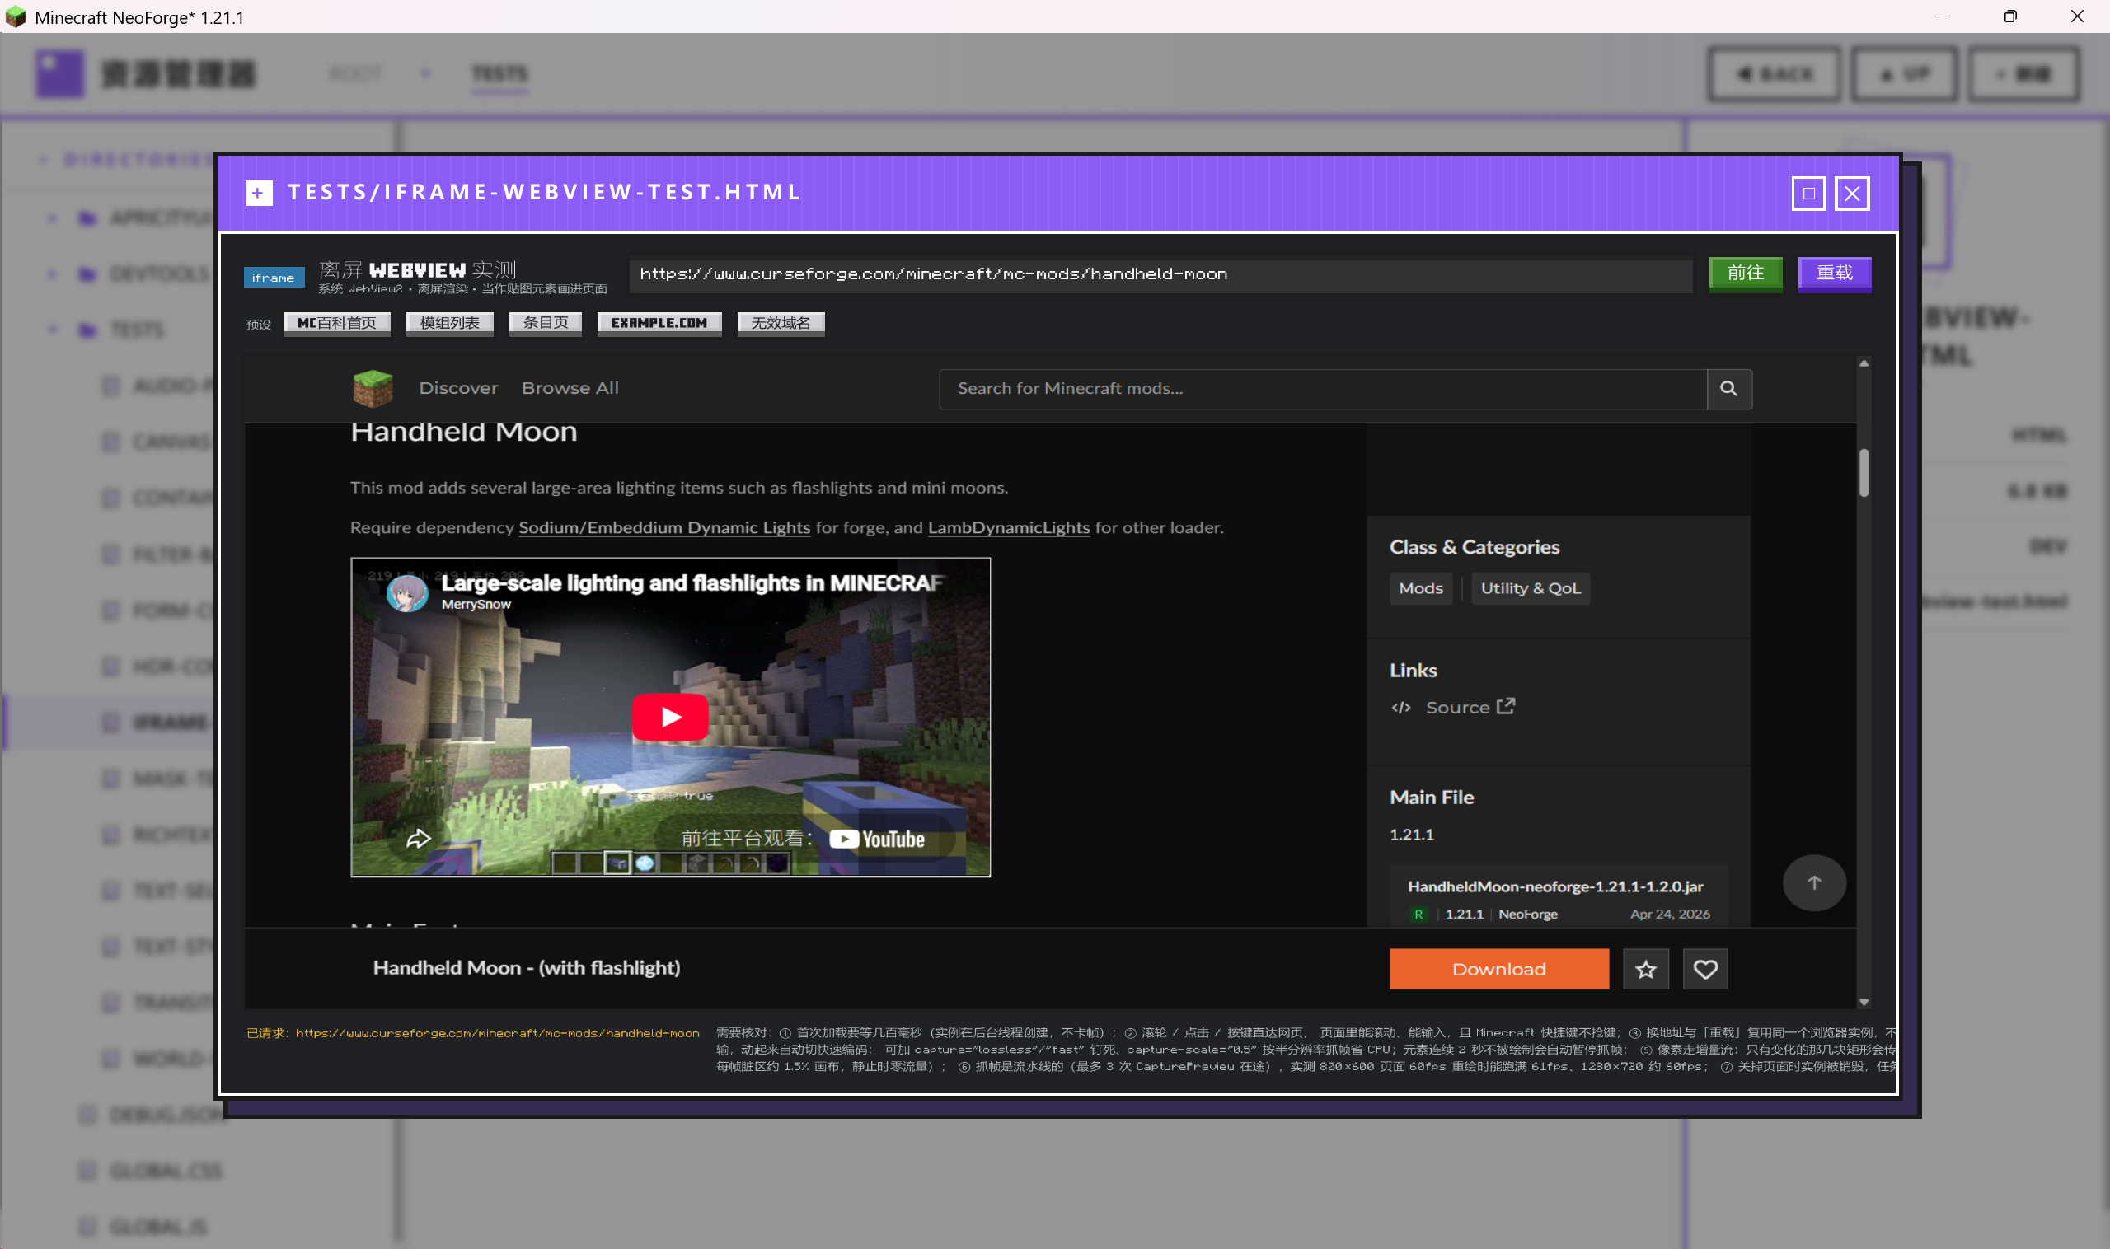Click the video share arrow icon
Image resolution: width=2110 pixels, height=1249 pixels.
coord(419,838)
